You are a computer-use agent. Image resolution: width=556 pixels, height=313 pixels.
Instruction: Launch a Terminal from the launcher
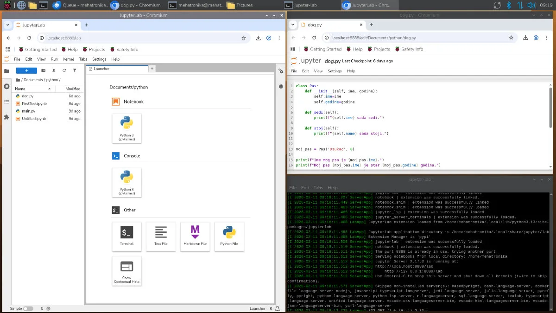point(126,236)
